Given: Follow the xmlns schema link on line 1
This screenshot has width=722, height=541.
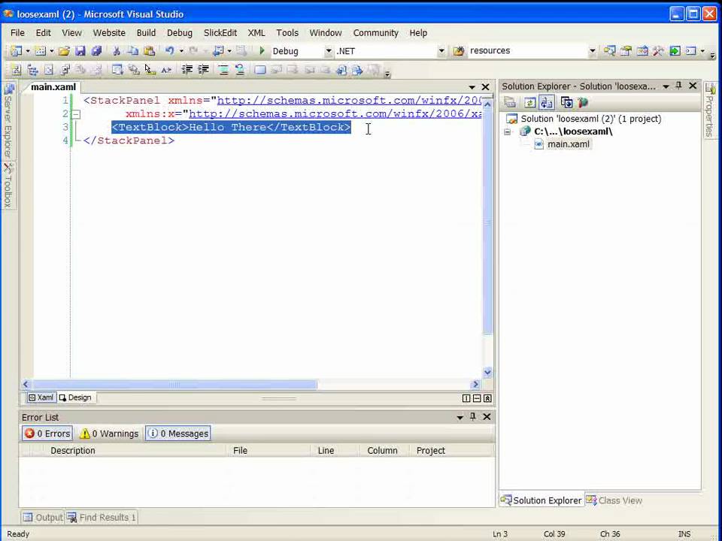Looking at the screenshot, I should [x=349, y=101].
